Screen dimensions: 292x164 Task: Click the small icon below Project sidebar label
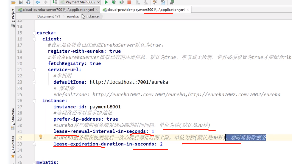coord(13,26)
